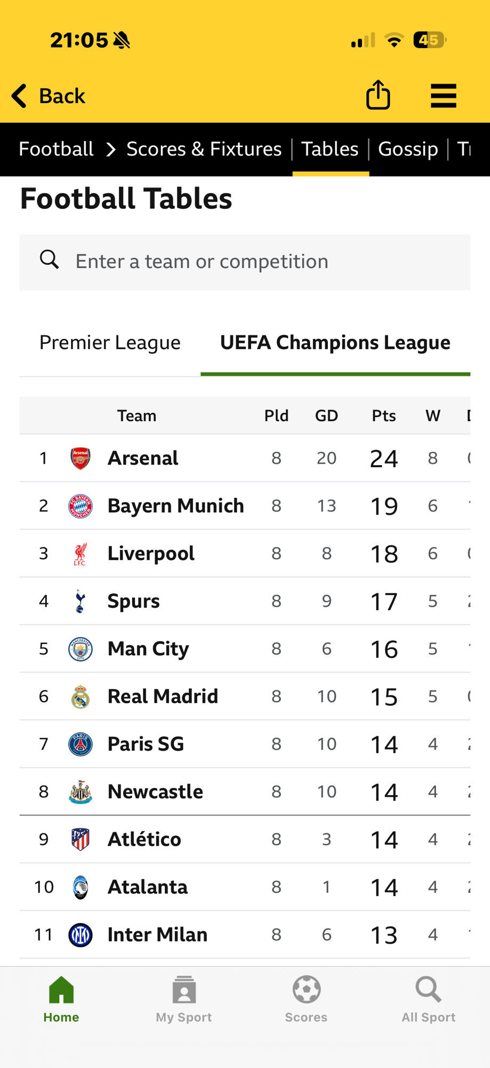Screen dimensions: 490x1068
Task: Tap the Inter Milan badge
Action: point(81,935)
